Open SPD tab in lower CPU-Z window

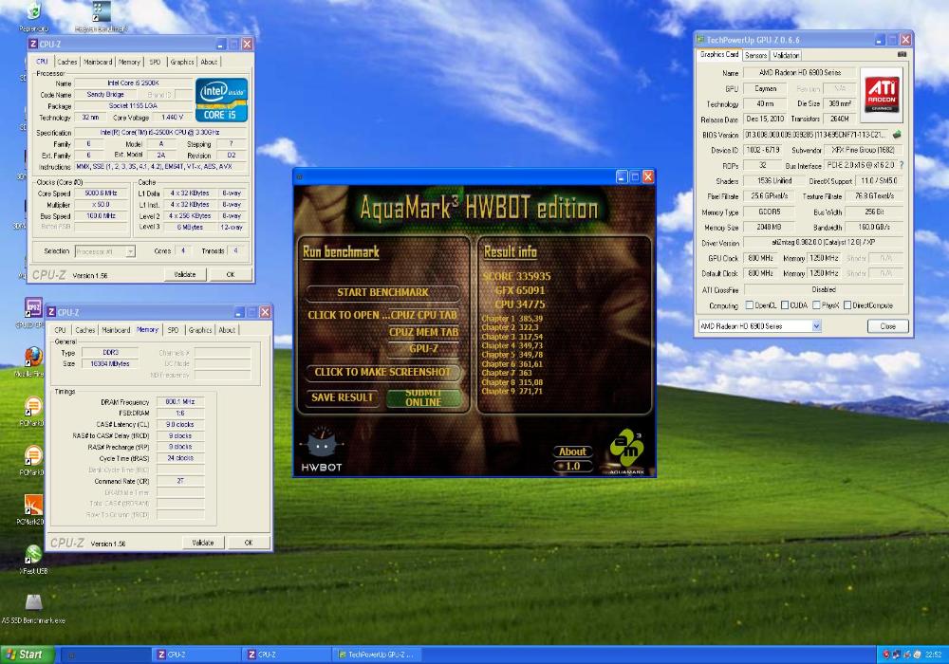pyautogui.click(x=173, y=330)
